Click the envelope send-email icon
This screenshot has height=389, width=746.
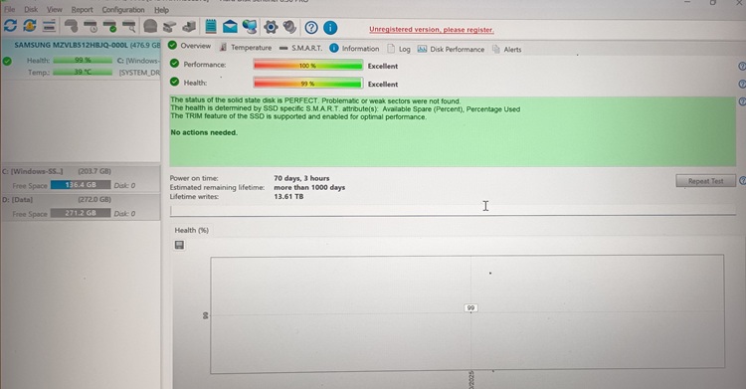230,27
